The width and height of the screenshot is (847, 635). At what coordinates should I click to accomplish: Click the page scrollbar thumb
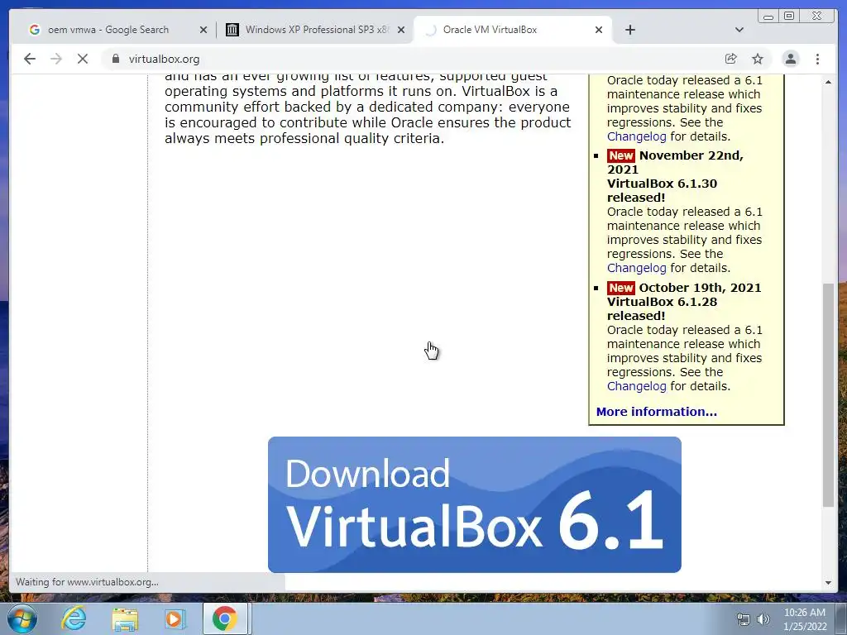click(828, 394)
